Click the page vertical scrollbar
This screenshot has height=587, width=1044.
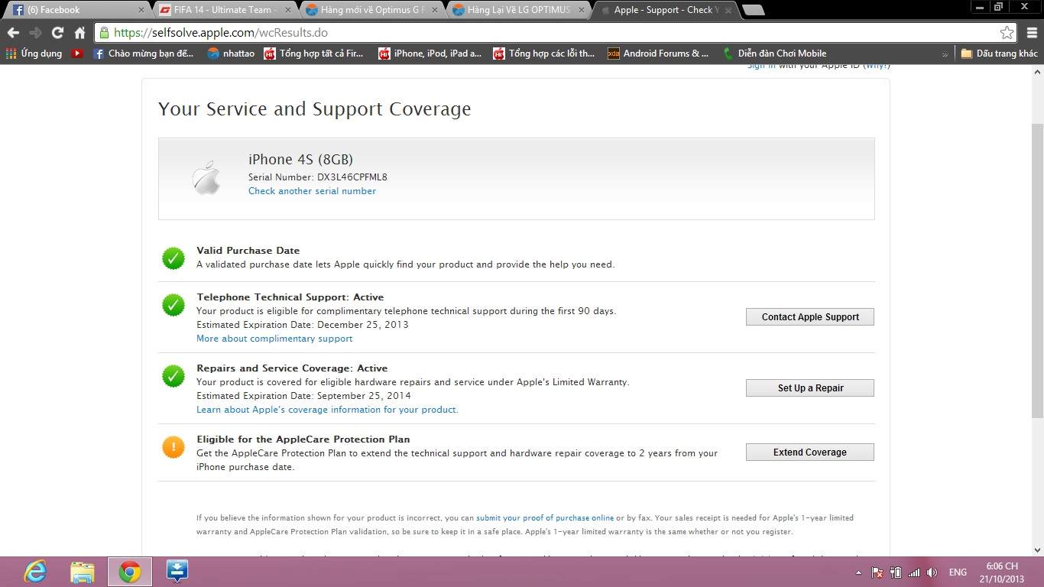1037,268
